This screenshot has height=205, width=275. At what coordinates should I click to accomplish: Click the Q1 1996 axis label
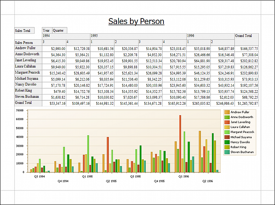click(184, 177)
